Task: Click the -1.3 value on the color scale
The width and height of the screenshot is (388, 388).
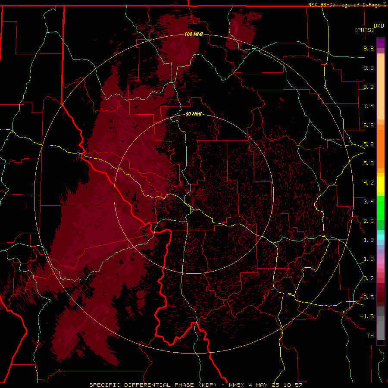Action: point(367,316)
